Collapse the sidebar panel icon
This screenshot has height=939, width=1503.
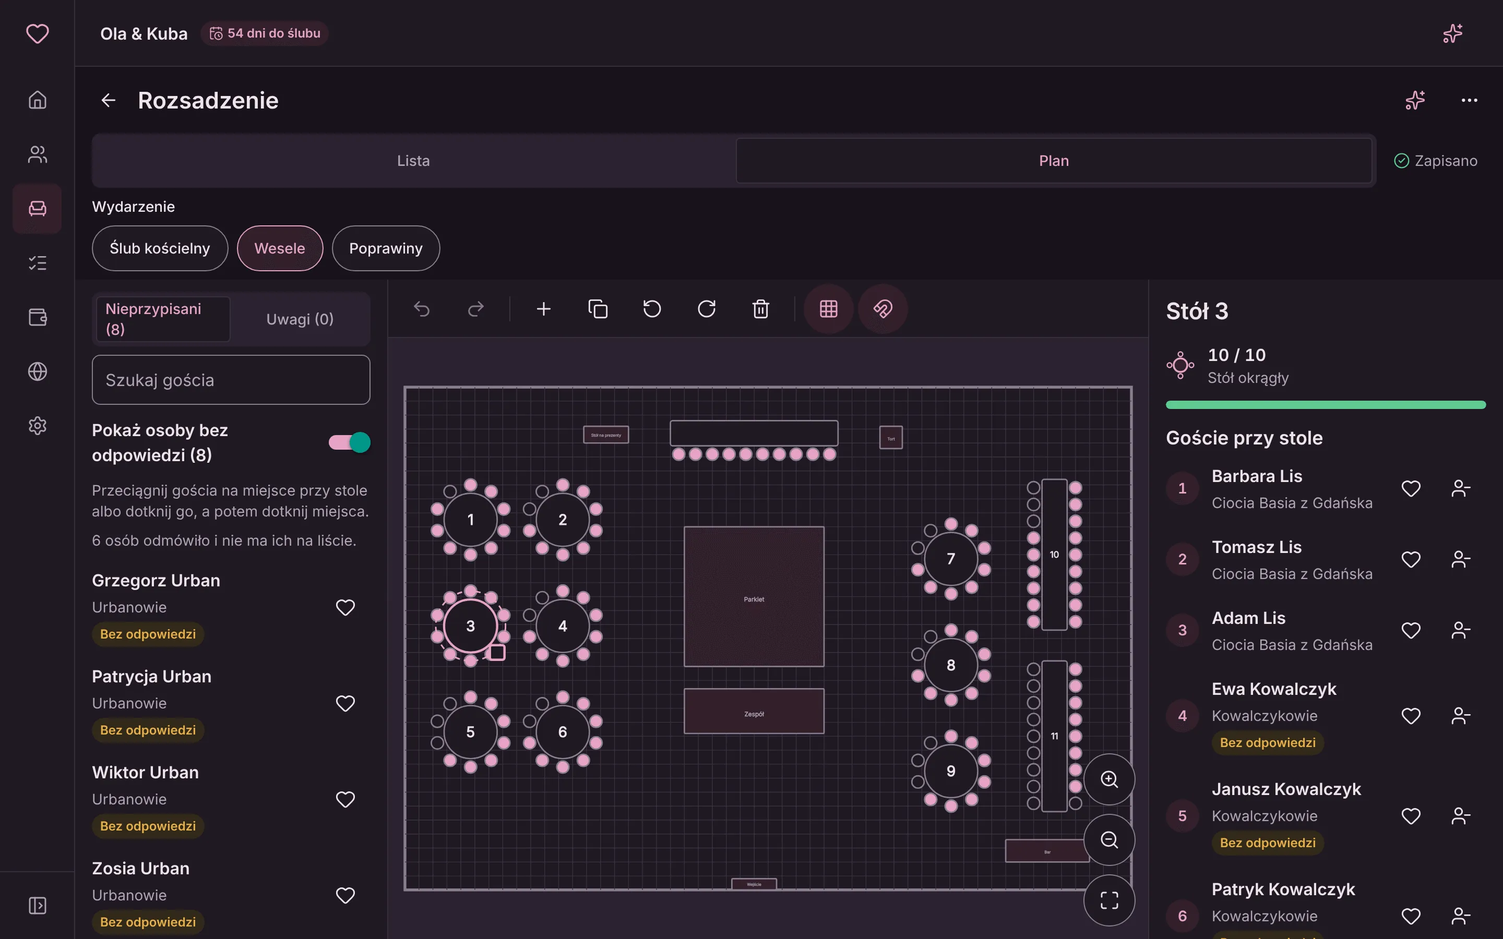tap(37, 906)
